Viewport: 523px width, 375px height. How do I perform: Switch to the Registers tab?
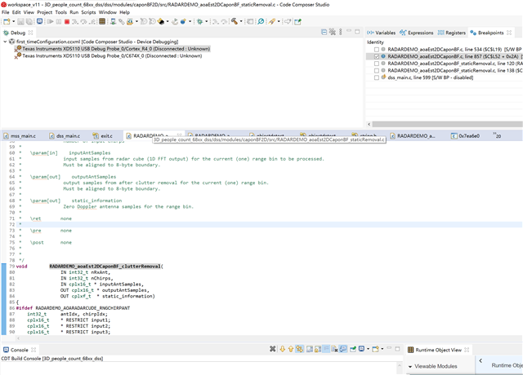454,33
